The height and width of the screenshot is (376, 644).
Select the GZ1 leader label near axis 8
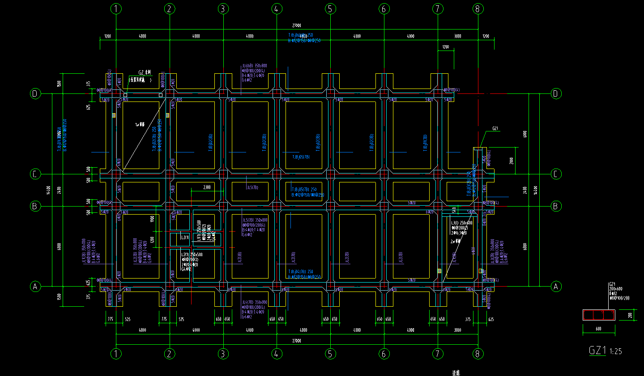coord(495,128)
